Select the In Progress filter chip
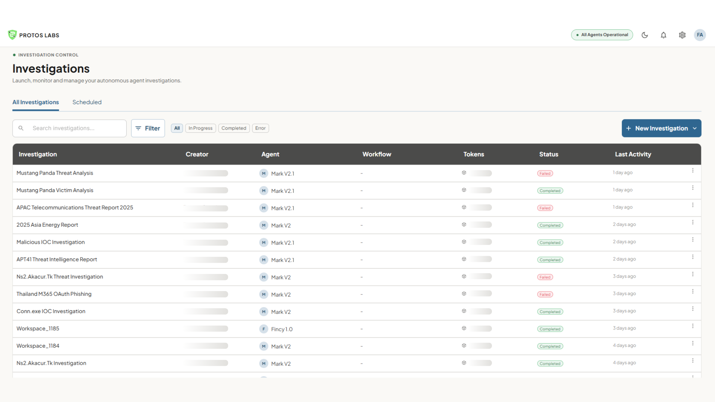Screen dimensions: 715x402 [x=200, y=128]
